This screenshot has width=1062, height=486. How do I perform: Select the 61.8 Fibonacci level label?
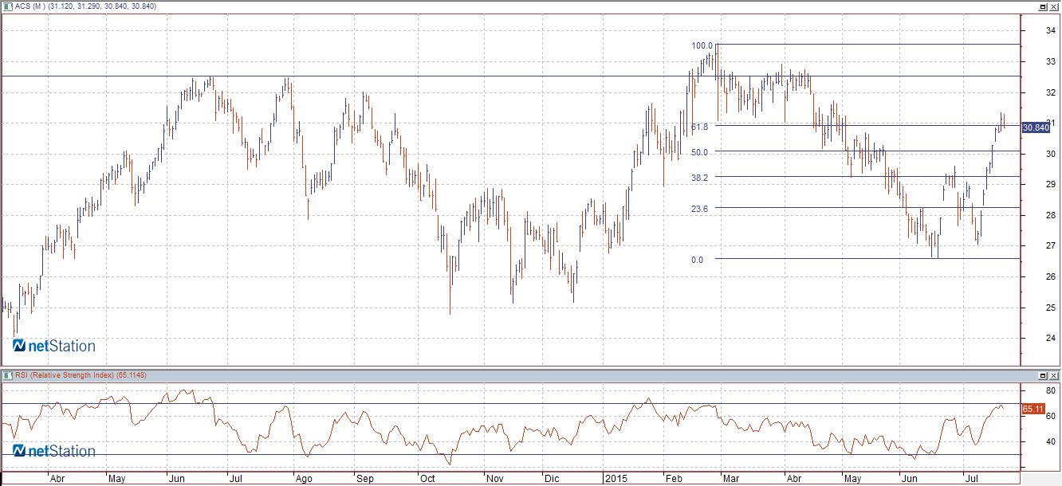[x=700, y=127]
